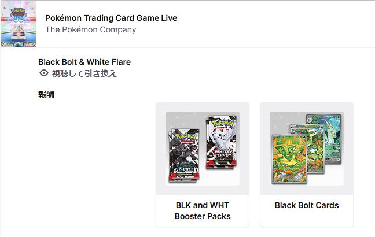The height and width of the screenshot is (237, 375).
Task: Open the Pokémon Trading Card Game Live title
Action: (111, 18)
